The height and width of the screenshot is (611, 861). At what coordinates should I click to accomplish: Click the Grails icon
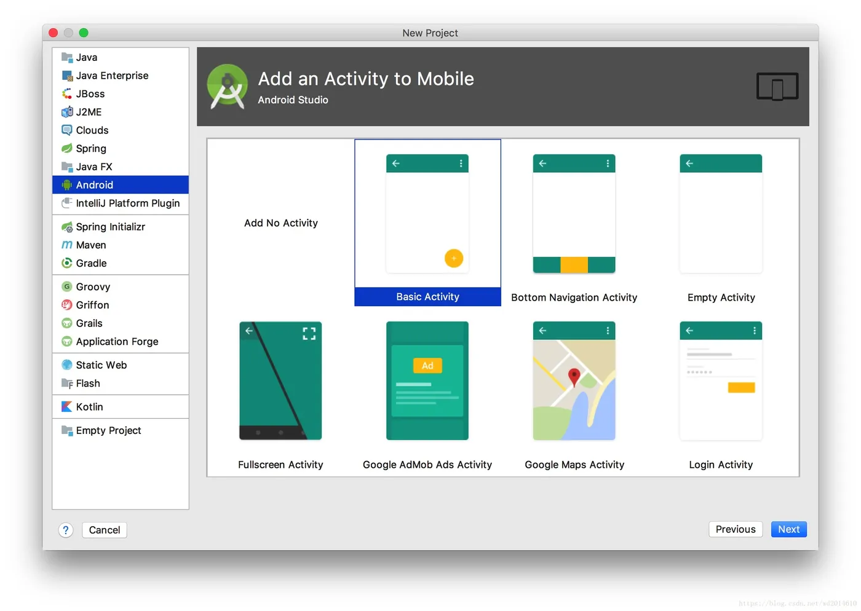pyautogui.click(x=67, y=323)
